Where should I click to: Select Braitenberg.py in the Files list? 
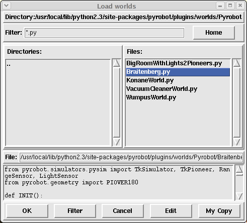pos(178,72)
